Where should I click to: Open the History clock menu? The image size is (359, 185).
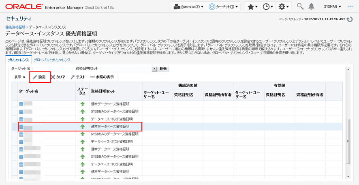point(268,7)
